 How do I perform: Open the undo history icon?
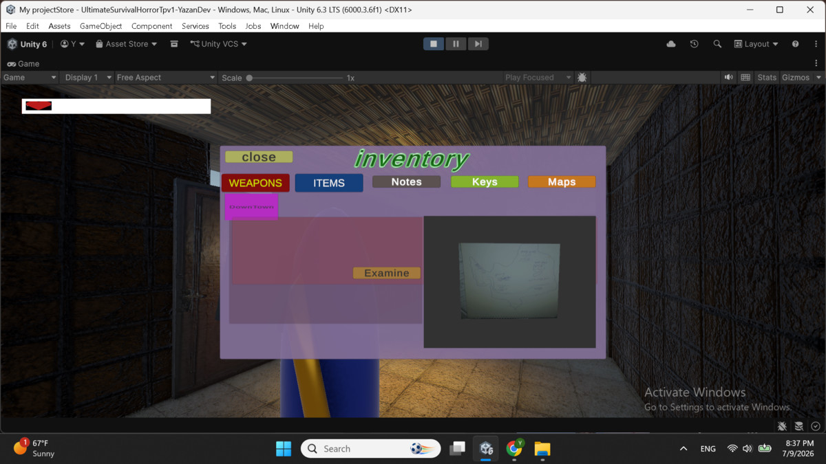pos(694,44)
